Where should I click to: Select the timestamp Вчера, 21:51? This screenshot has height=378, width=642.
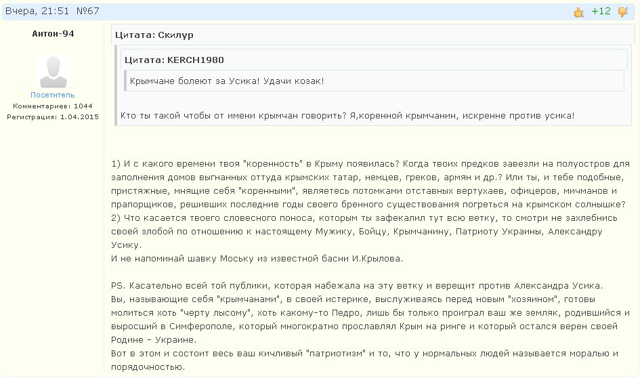37,11
